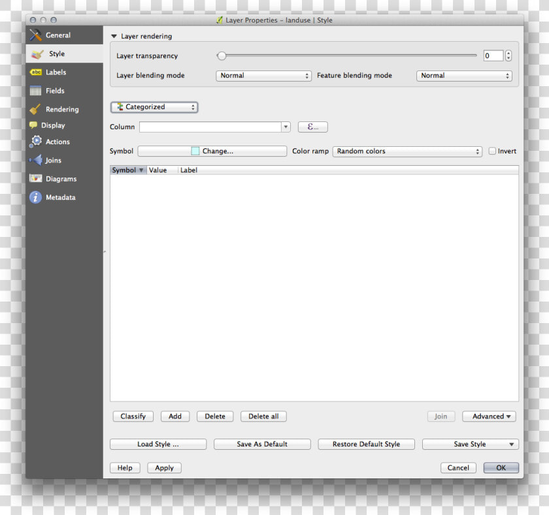The height and width of the screenshot is (515, 549).
Task: Sort by the Symbol column header
Action: (x=128, y=170)
